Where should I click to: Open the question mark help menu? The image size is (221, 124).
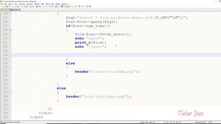[69, 4]
